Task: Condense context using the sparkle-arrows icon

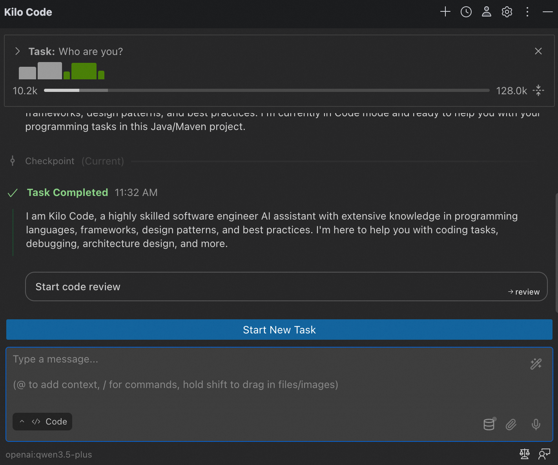Action: (x=538, y=91)
